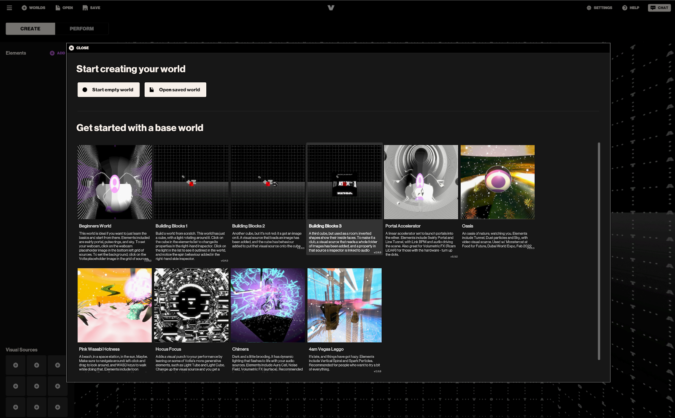This screenshot has height=418, width=675.
Task: Click the Pink Wasabi Hotness title
Action: click(x=99, y=349)
